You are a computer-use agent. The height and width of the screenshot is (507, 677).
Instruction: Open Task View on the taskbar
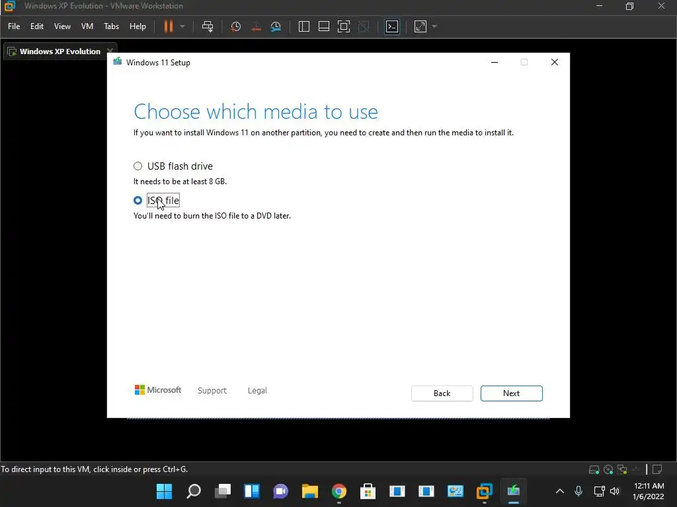(x=223, y=491)
